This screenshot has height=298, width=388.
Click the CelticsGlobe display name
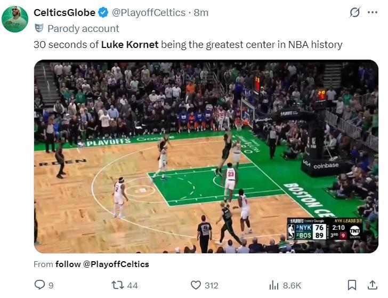click(64, 12)
